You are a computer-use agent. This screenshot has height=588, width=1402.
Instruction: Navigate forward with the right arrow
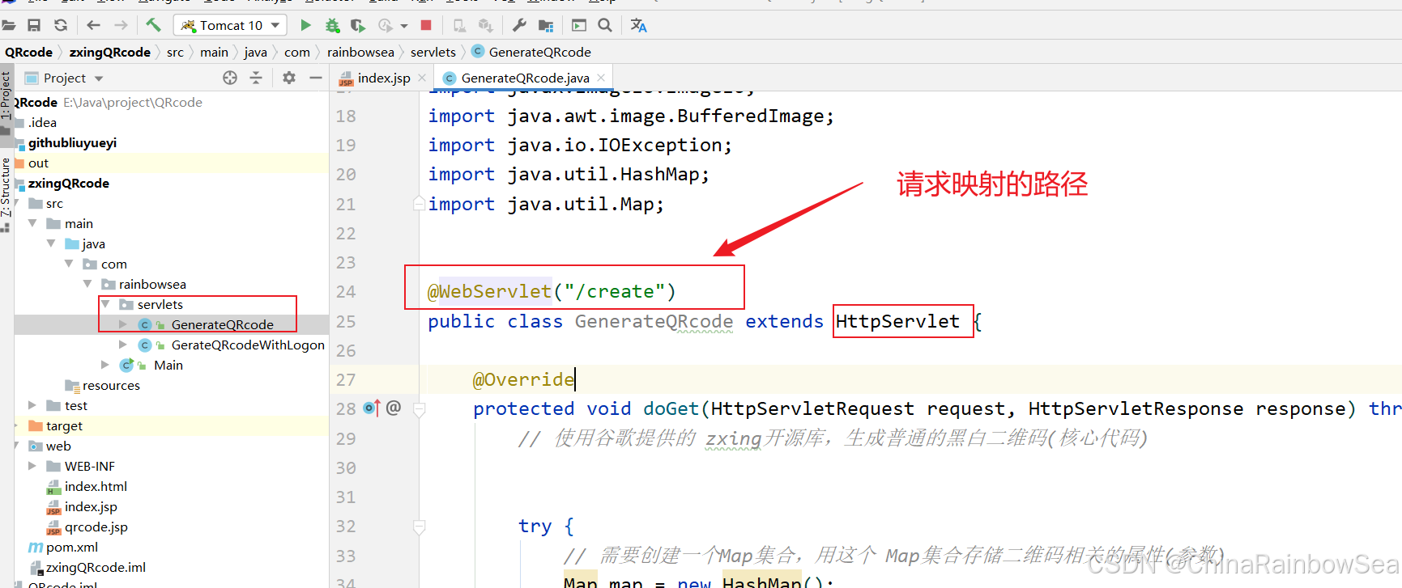tap(121, 26)
